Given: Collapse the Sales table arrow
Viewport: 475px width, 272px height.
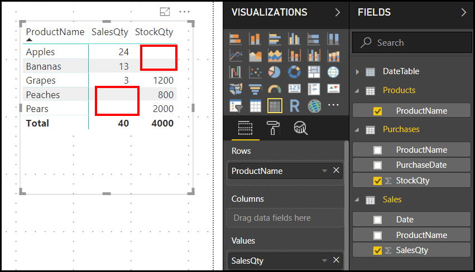Looking at the screenshot, I should tap(357, 200).
